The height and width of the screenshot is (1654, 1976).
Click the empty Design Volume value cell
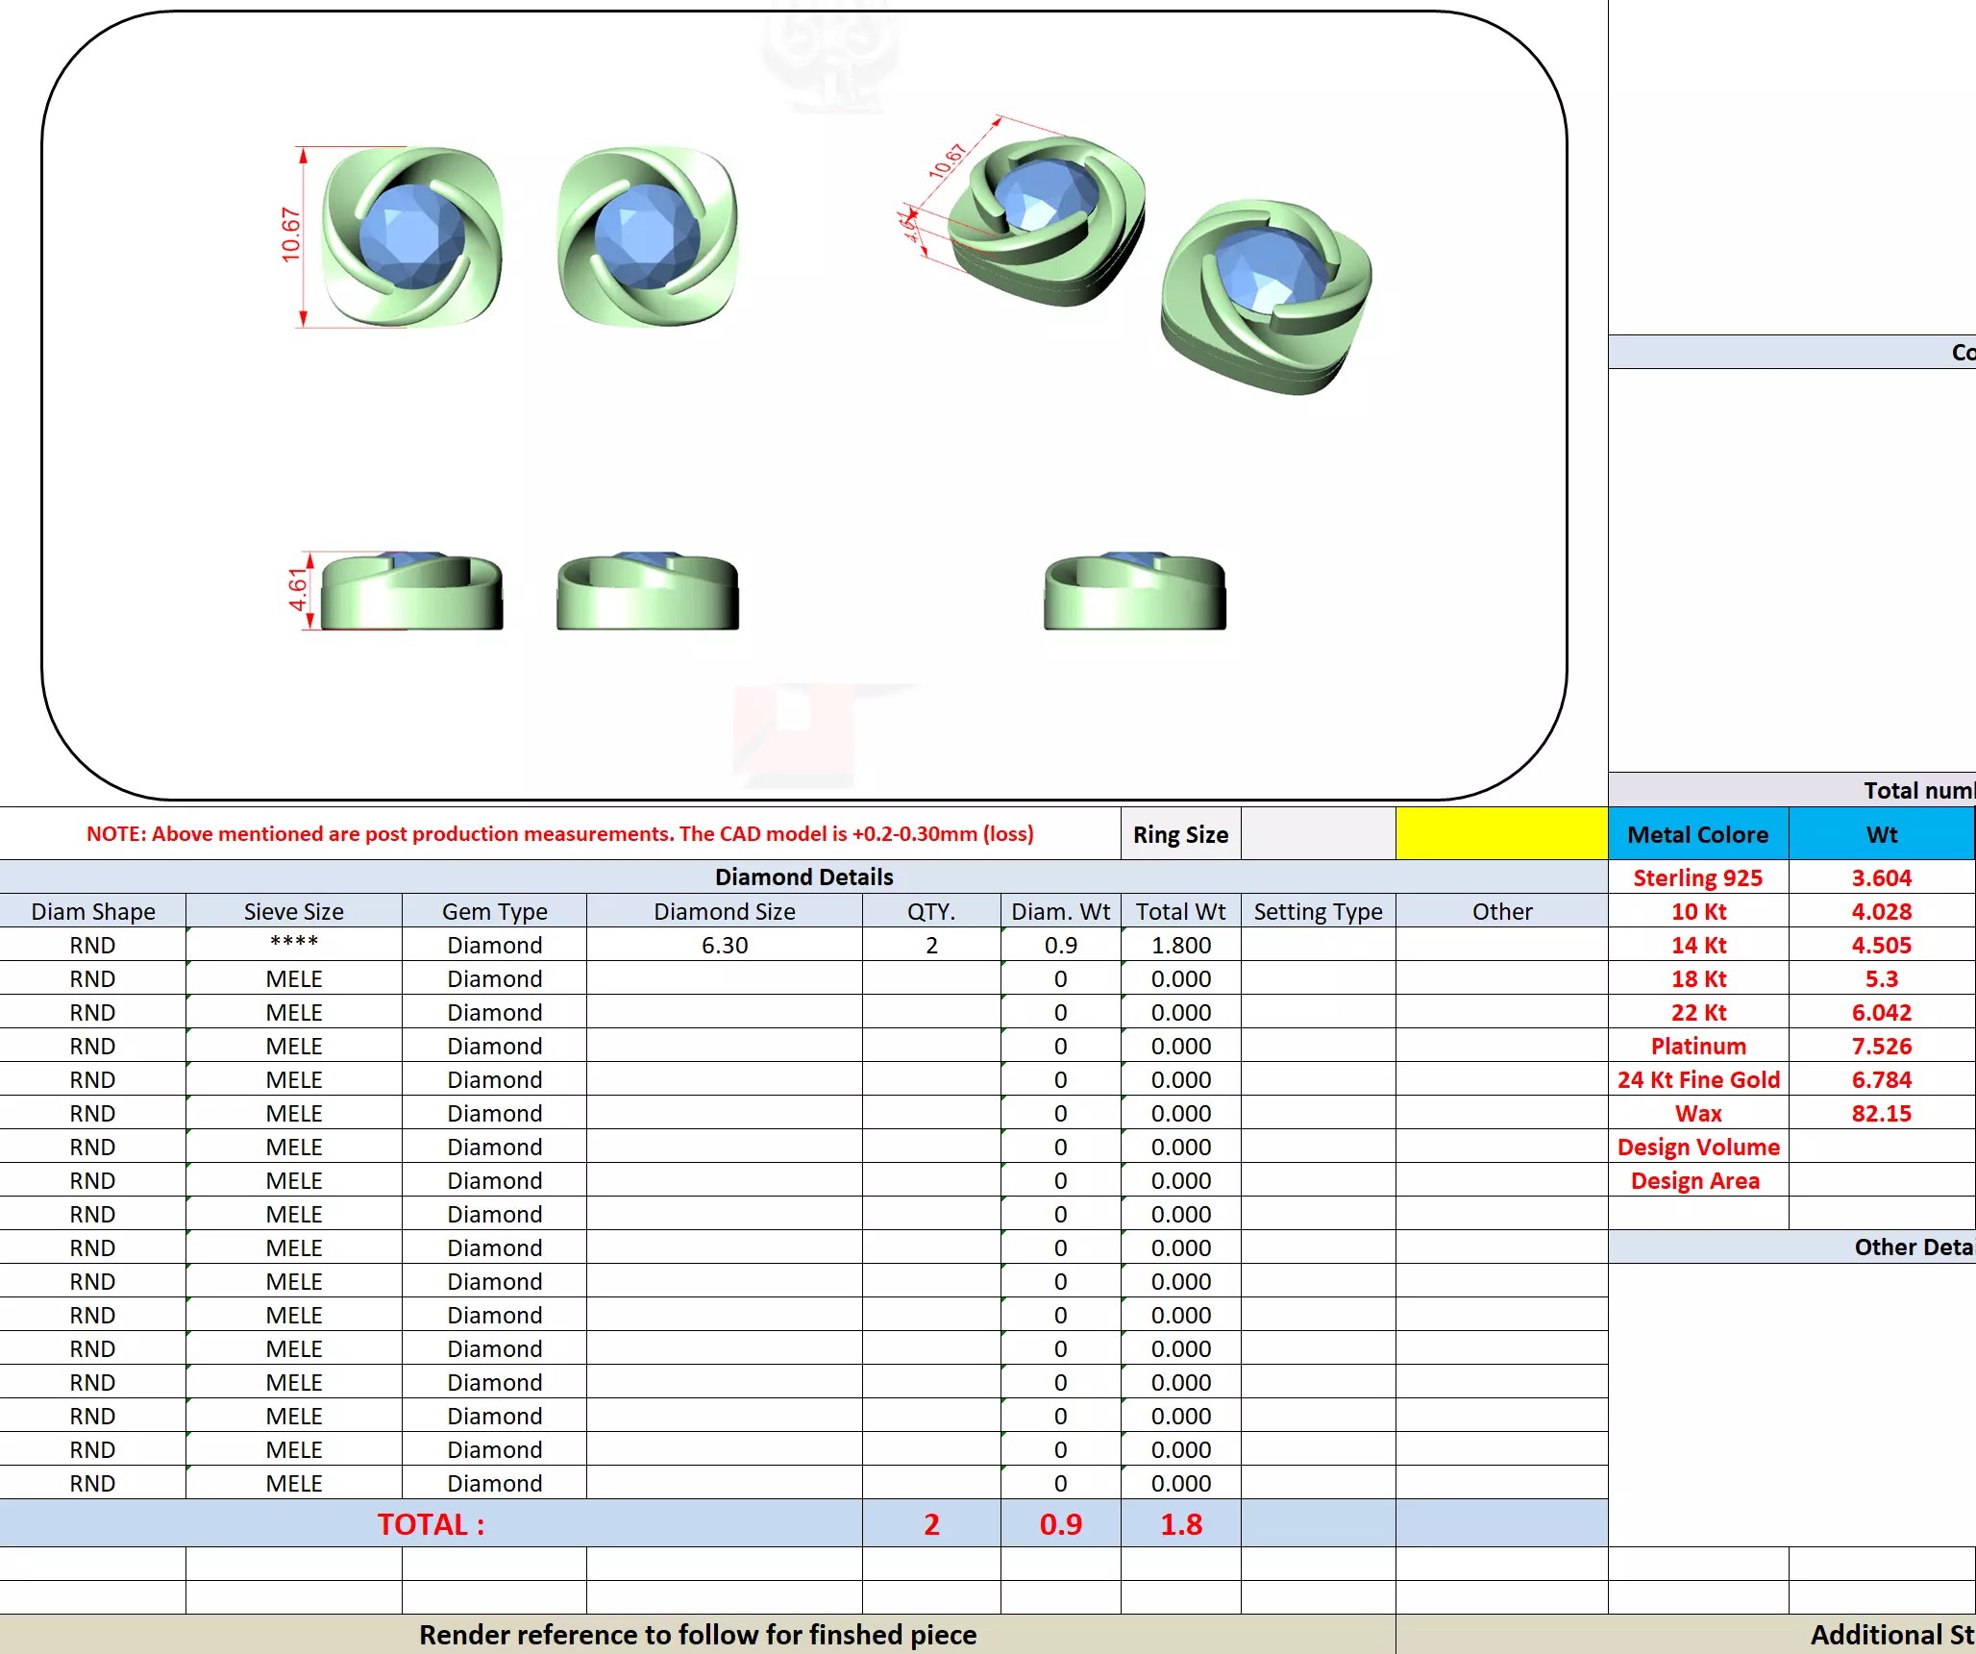tap(1882, 1147)
